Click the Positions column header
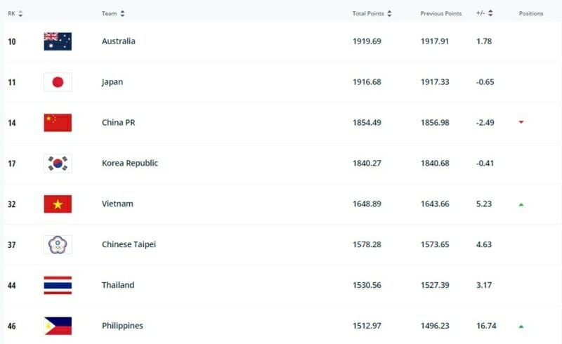The height and width of the screenshot is (344, 562). [530, 13]
